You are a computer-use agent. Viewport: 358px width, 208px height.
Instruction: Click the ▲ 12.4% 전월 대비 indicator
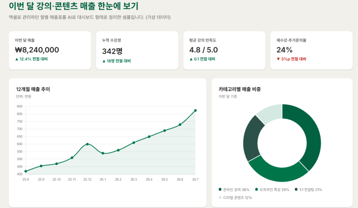[x=31, y=59]
